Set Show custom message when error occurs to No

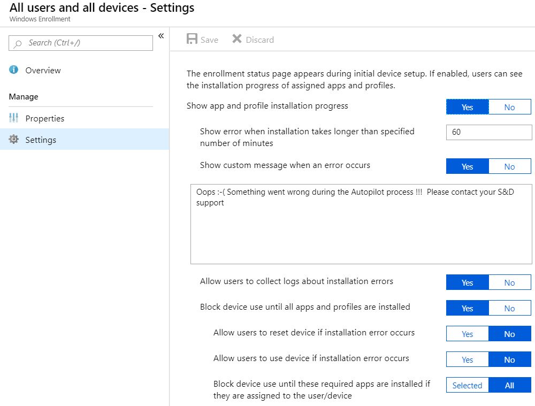point(509,166)
